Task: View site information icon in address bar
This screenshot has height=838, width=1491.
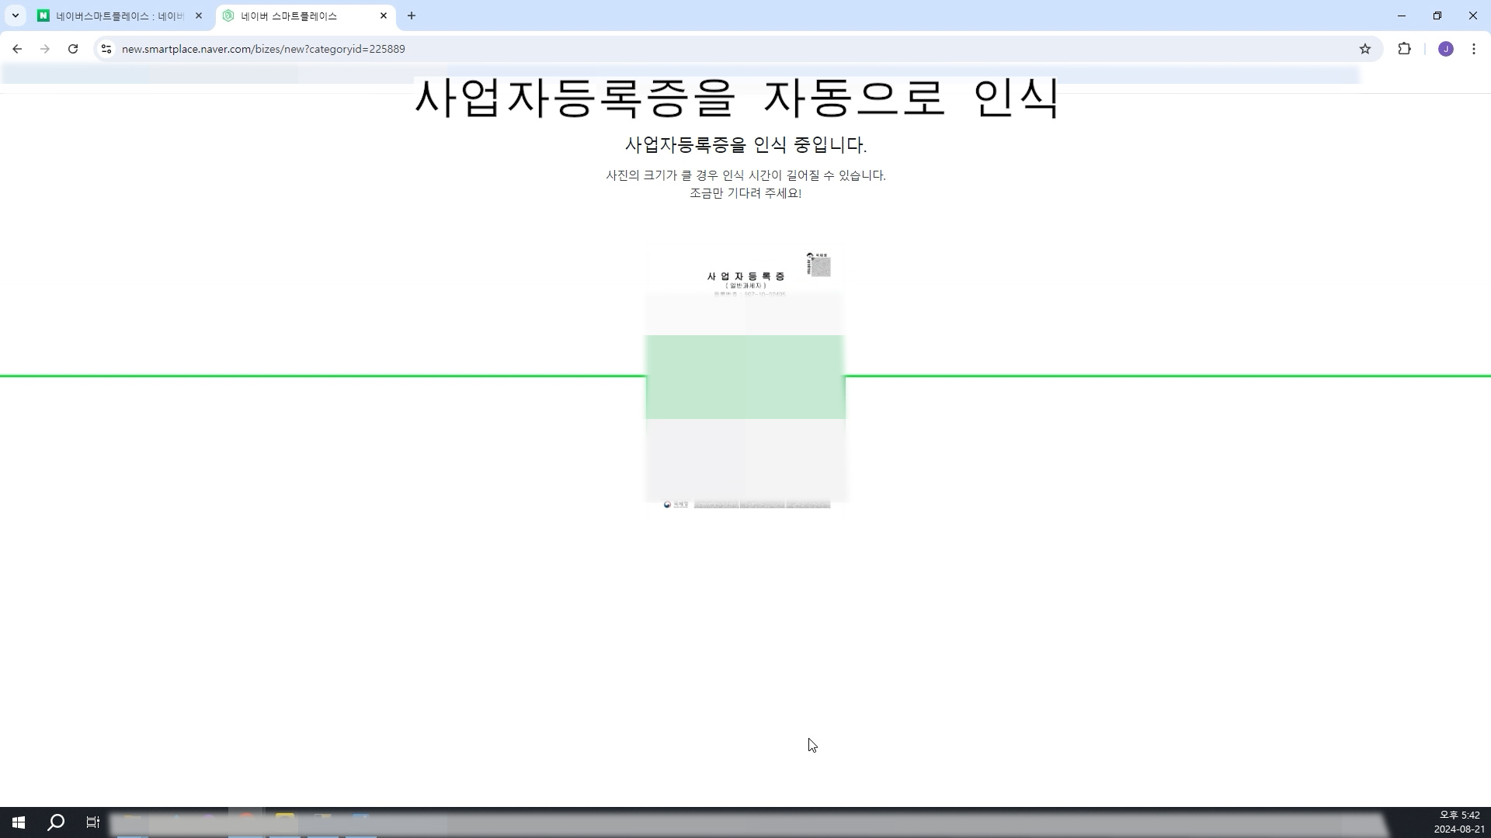Action: (x=106, y=49)
